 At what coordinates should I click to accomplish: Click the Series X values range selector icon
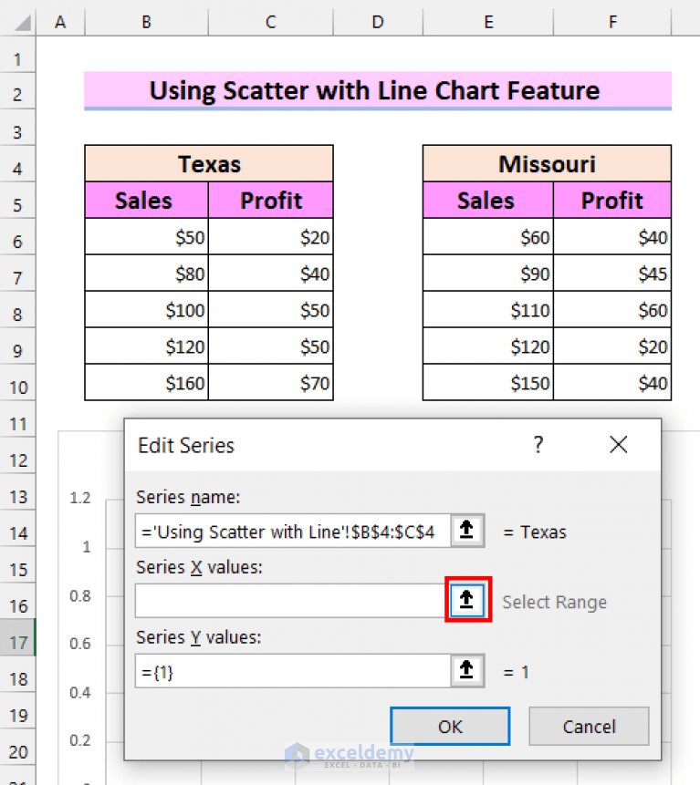467,601
